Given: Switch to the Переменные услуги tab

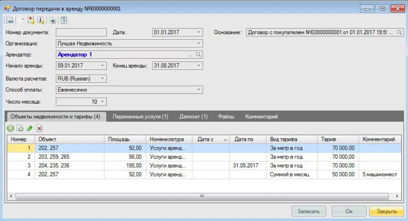Looking at the screenshot, I should (x=141, y=116).
